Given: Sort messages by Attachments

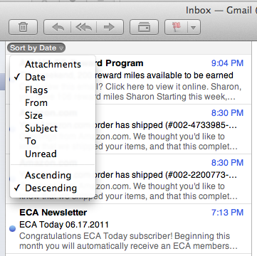Looking at the screenshot, I should pos(53,64).
